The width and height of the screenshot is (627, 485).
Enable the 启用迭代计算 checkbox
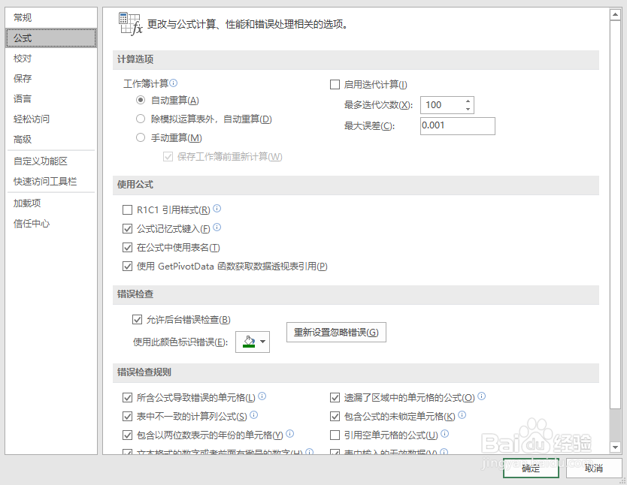coord(334,84)
